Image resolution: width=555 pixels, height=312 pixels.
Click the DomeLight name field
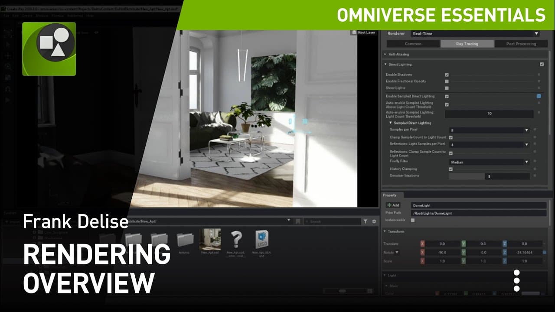(479, 205)
